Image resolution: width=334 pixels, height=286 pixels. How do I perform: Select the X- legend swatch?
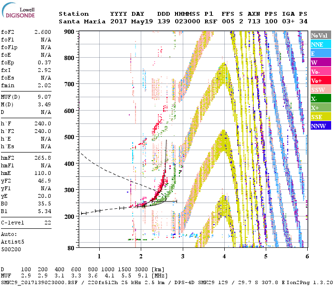[x=321, y=99]
